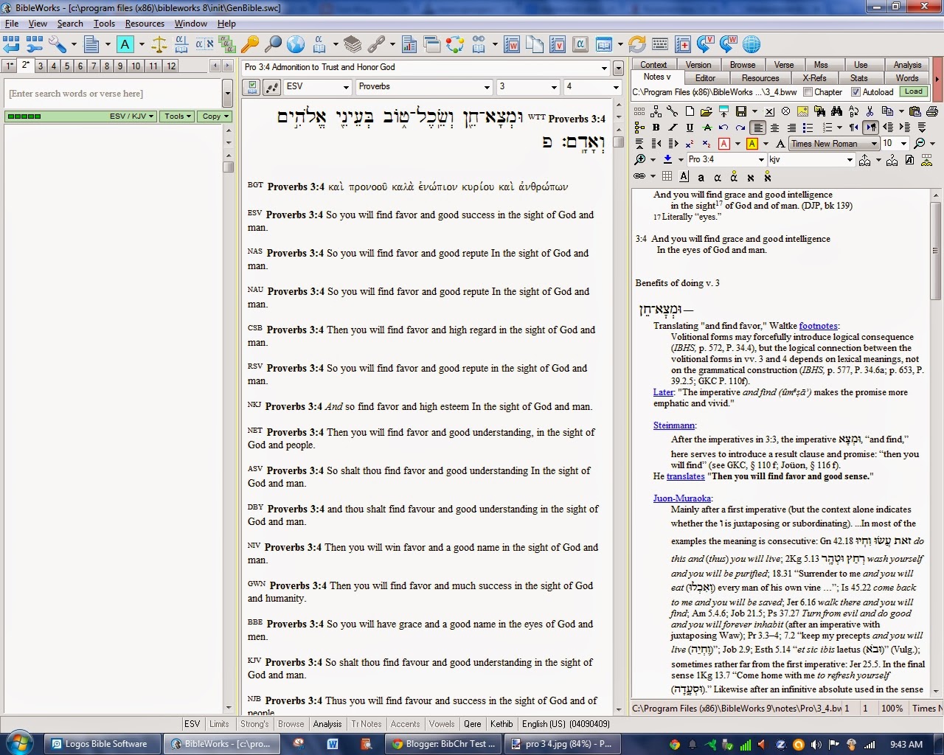944x755 pixels.
Task: Open the Tools menu
Action: coord(104,24)
